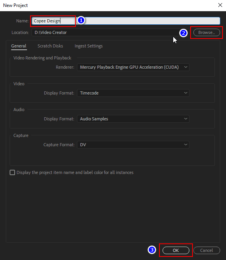This screenshot has width=226, height=260.
Task: Click the blue number 3 annotation badge
Action: 152,250
